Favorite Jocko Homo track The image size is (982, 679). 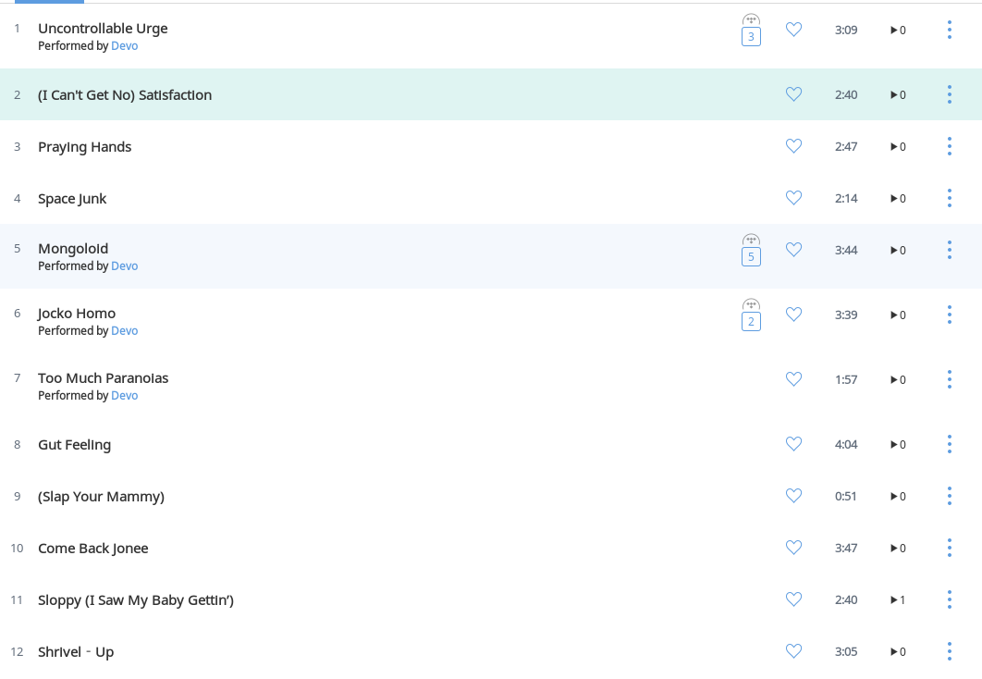(x=793, y=315)
